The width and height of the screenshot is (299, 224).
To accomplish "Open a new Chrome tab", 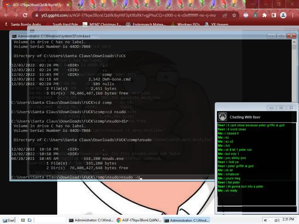I will click(79, 5).
